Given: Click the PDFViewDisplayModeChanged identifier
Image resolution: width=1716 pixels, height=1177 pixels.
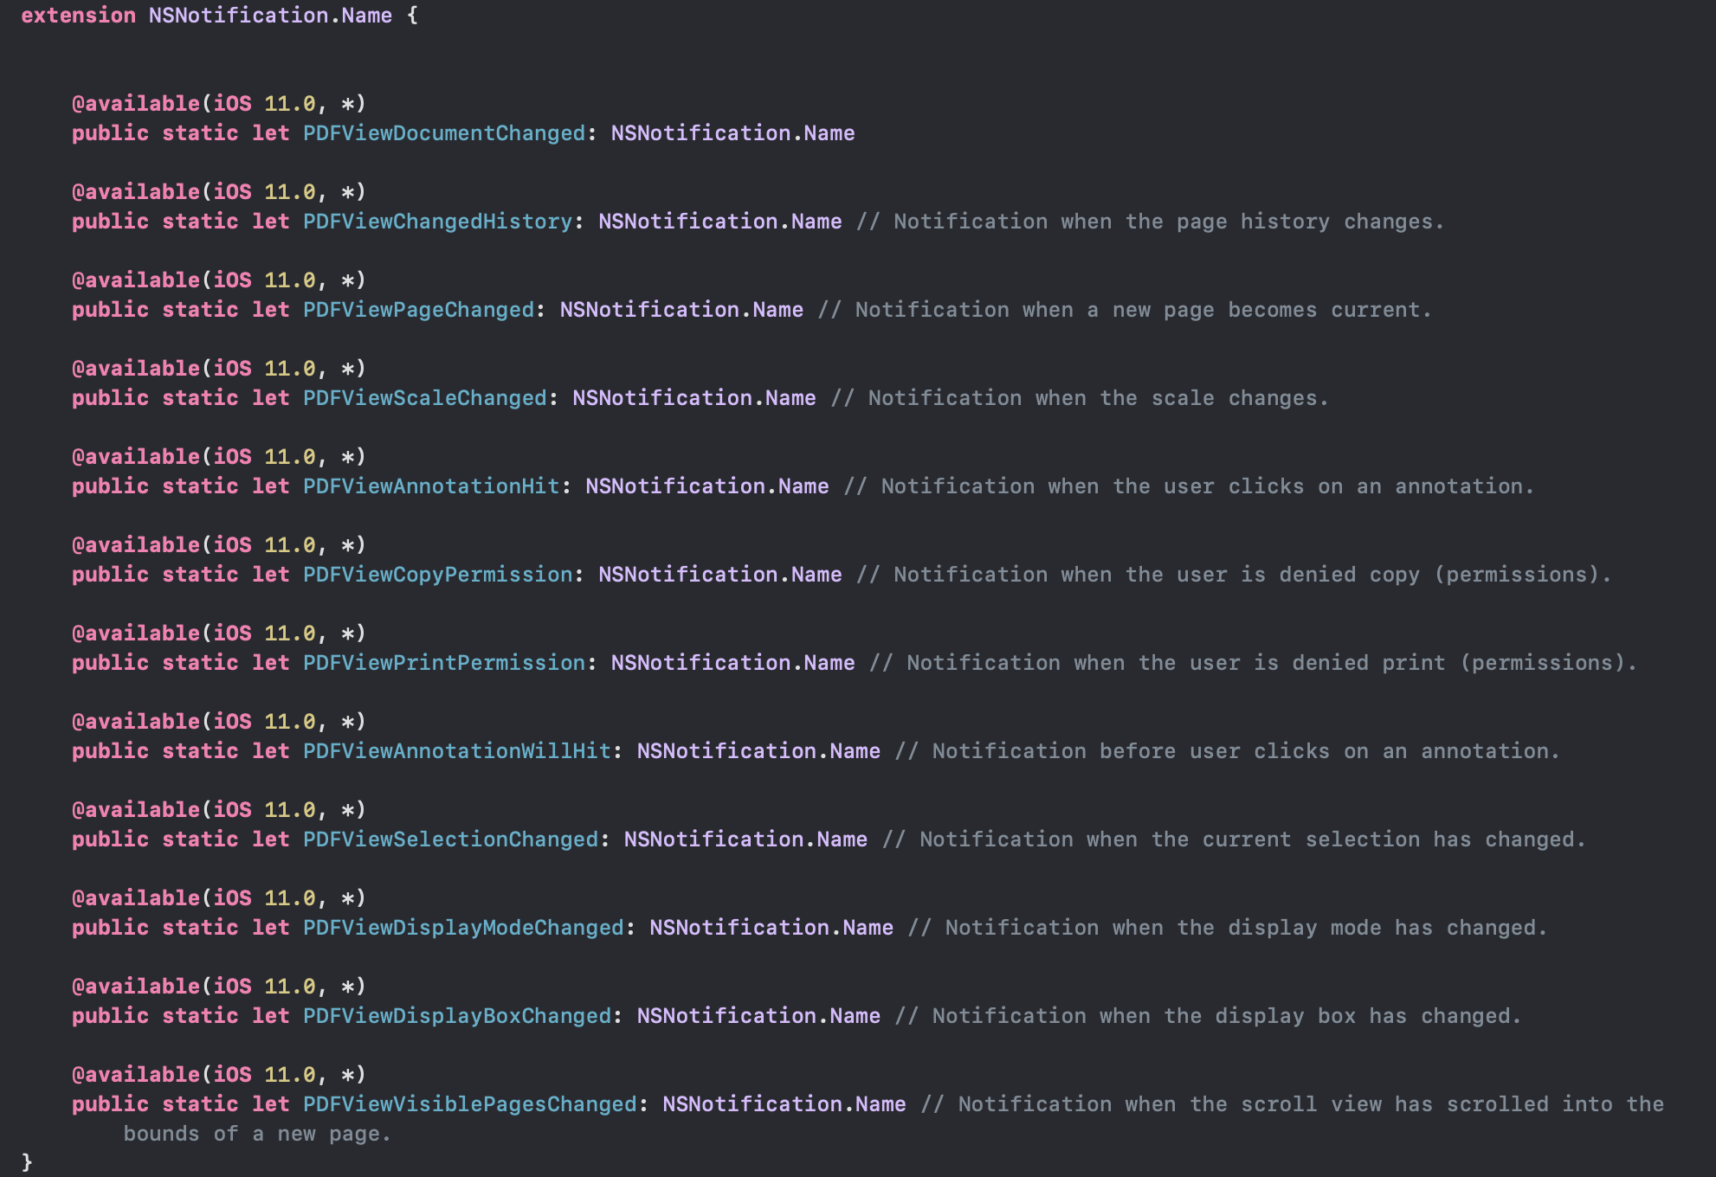Looking at the screenshot, I should click(x=463, y=928).
